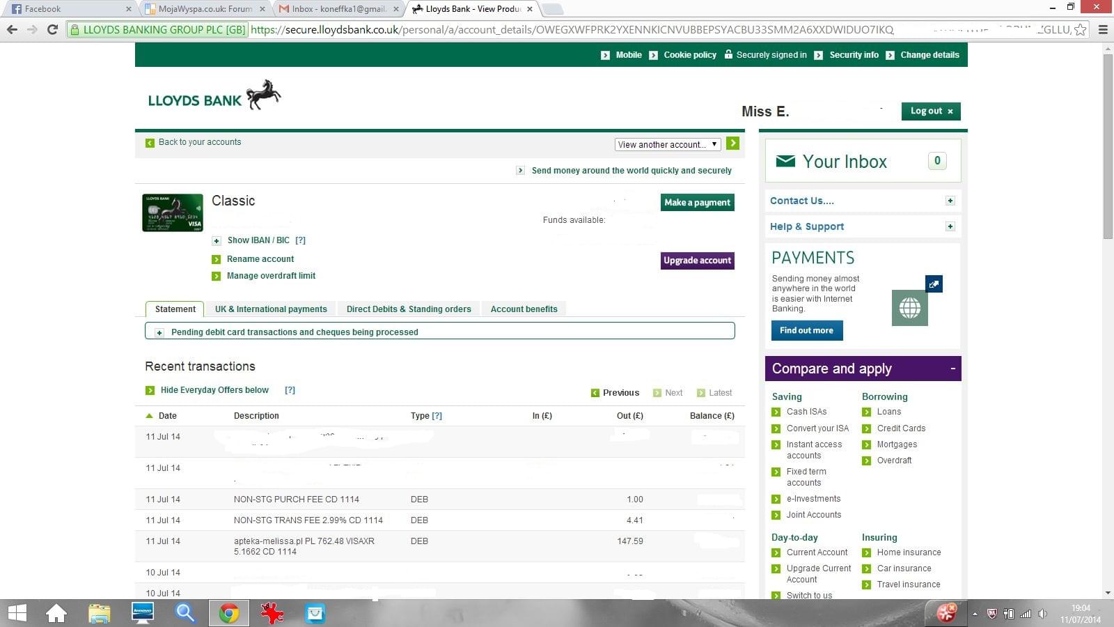The height and width of the screenshot is (627, 1114).
Task: Open the View another account dropdown
Action: tap(667, 144)
